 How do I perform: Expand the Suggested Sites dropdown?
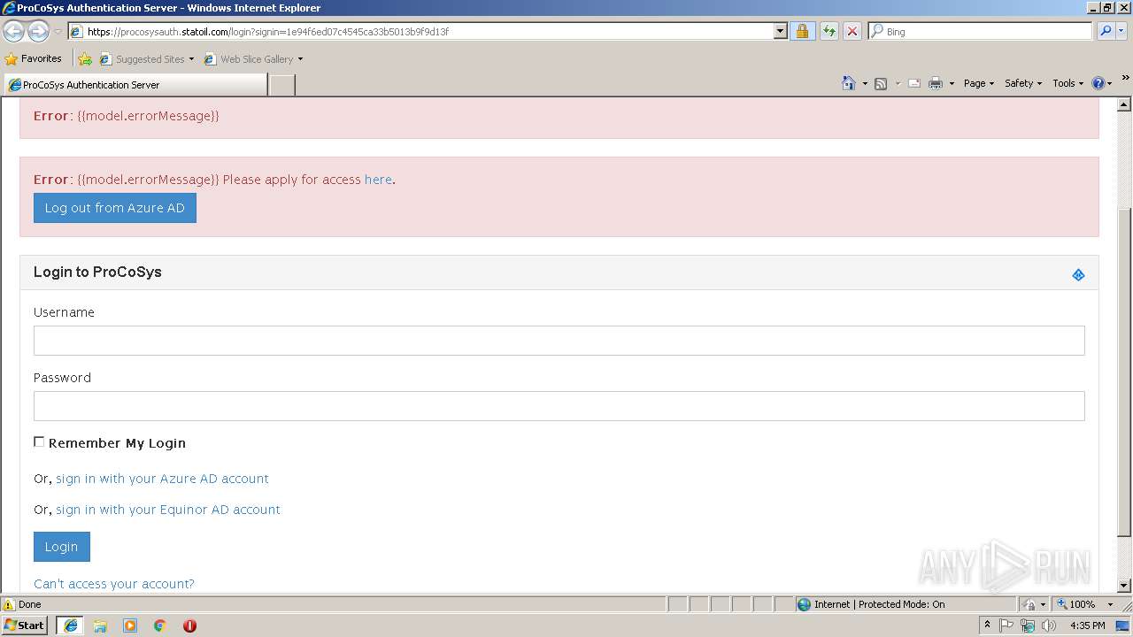click(x=191, y=59)
